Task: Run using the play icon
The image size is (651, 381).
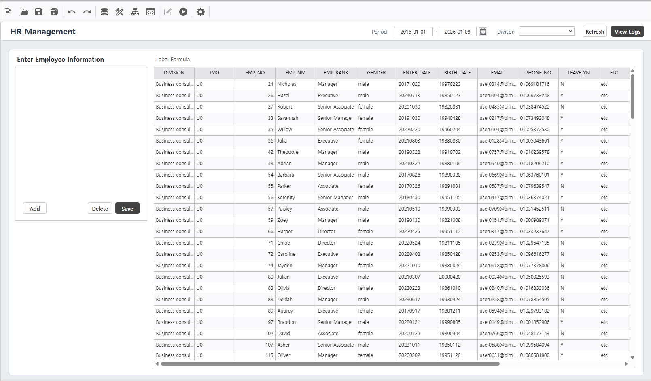Action: point(183,12)
